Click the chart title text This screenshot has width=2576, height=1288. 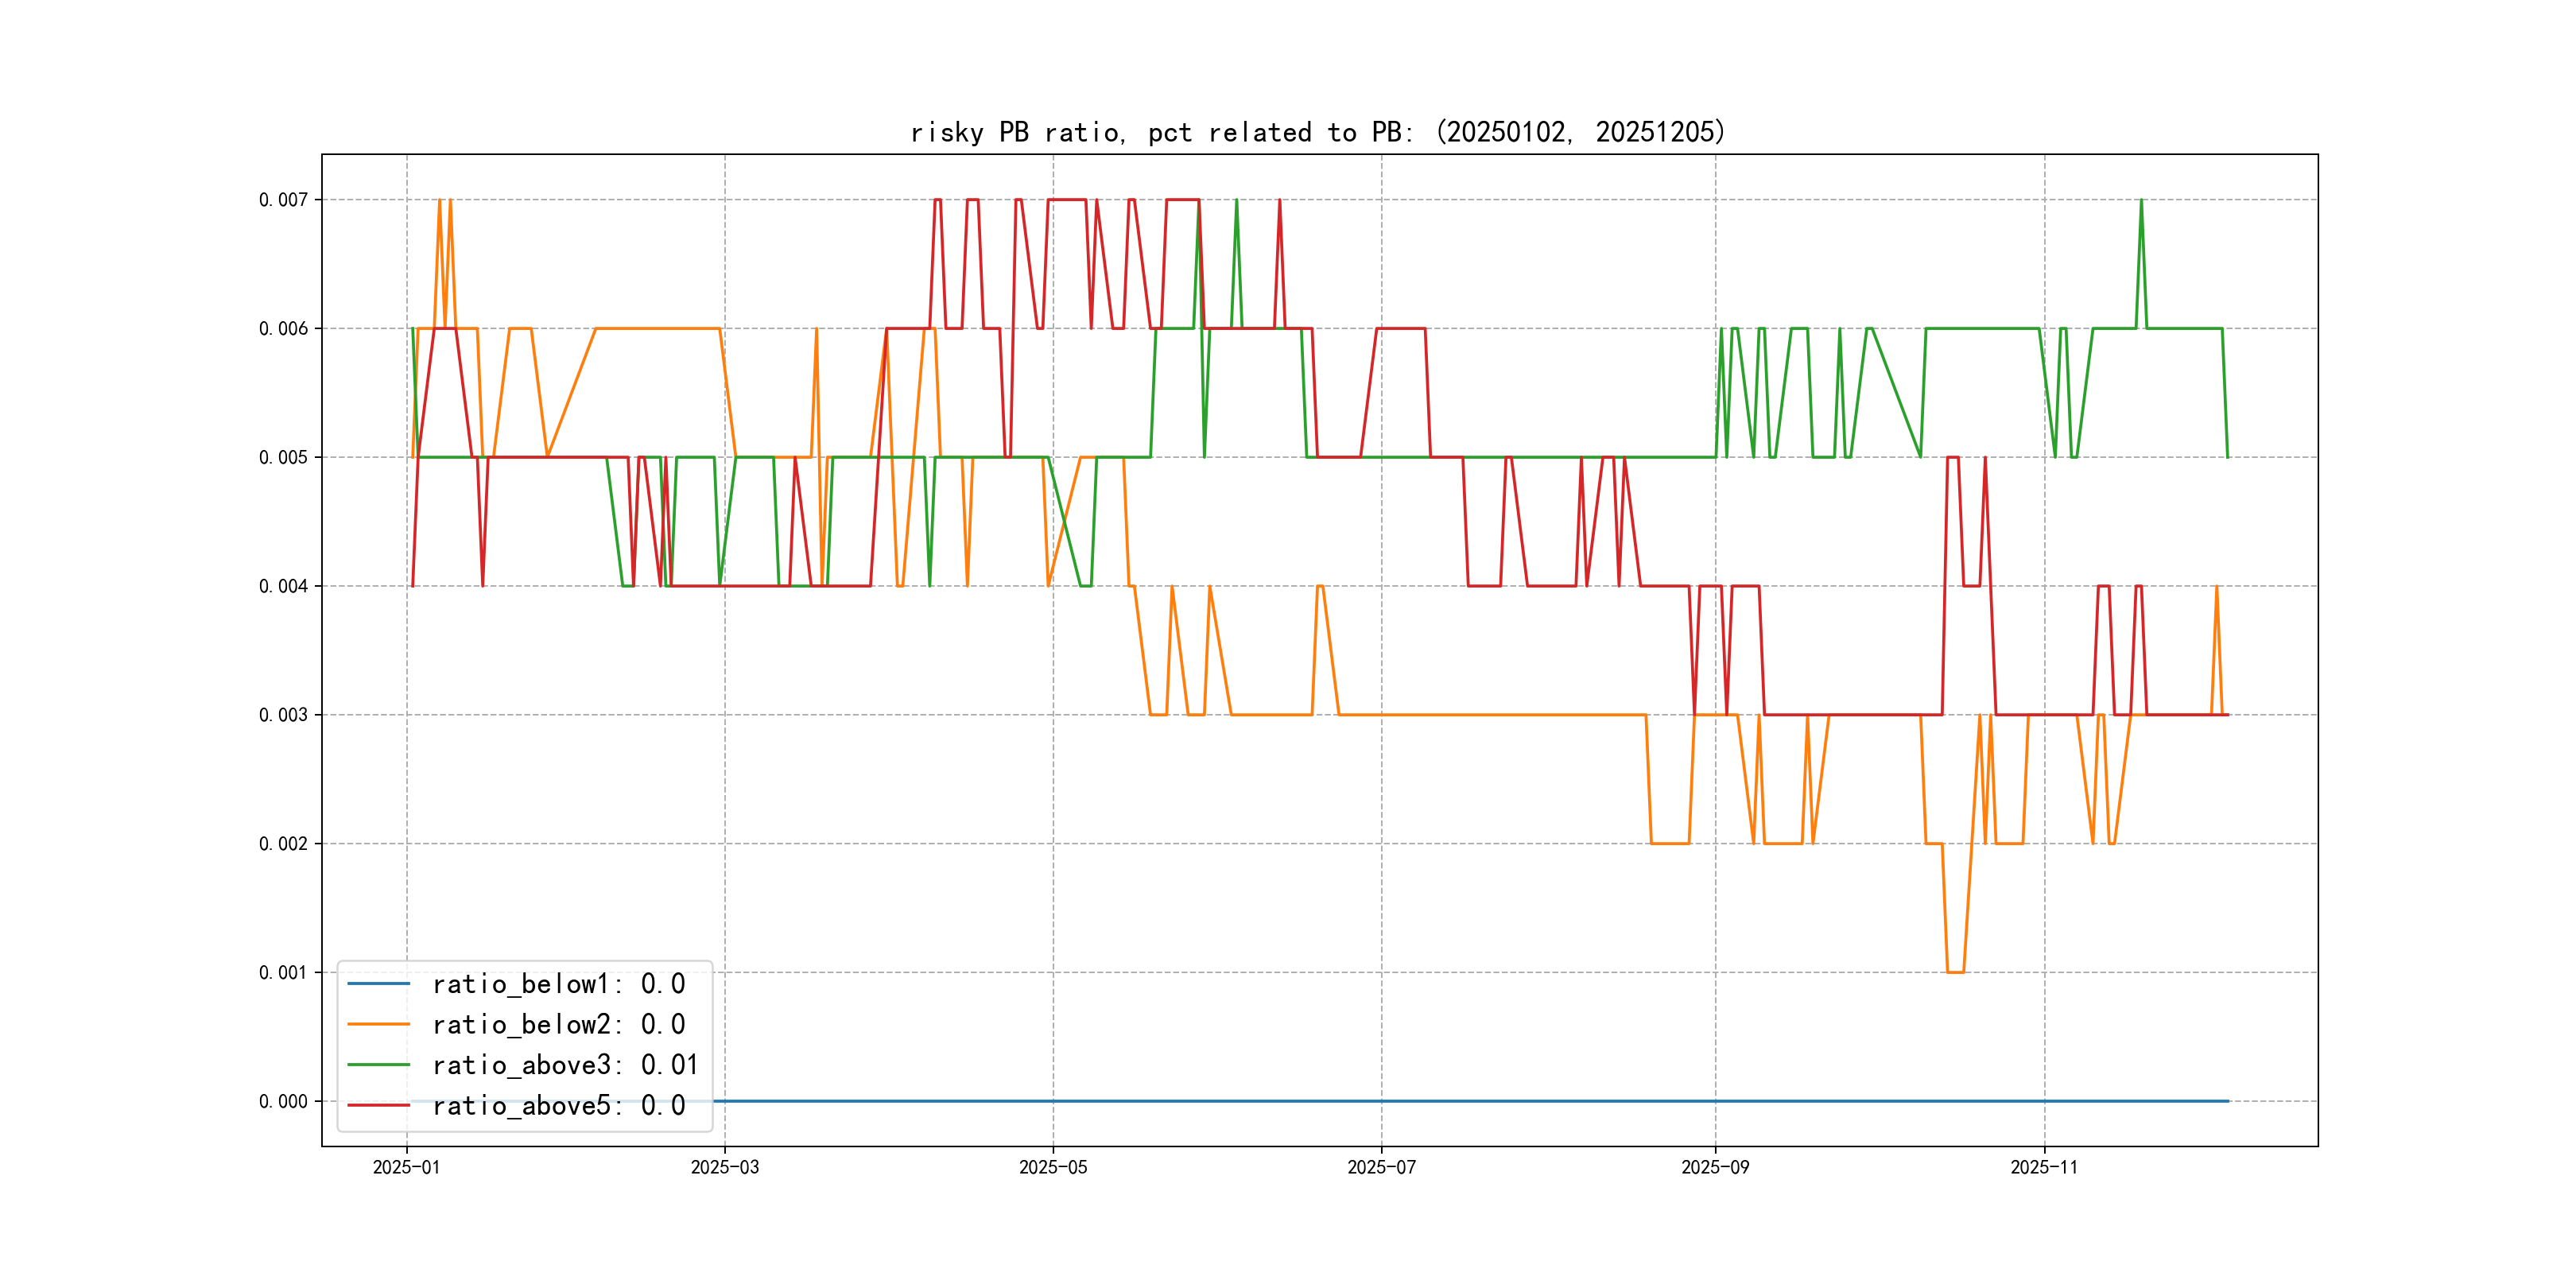tap(1318, 132)
